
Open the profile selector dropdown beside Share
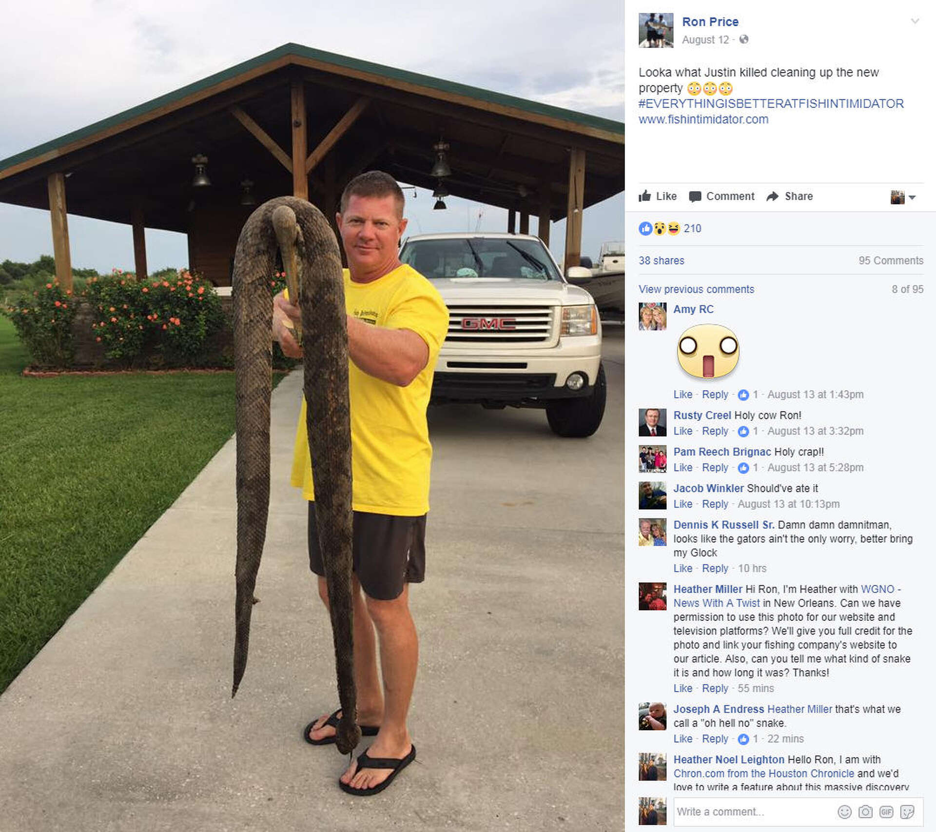903,197
